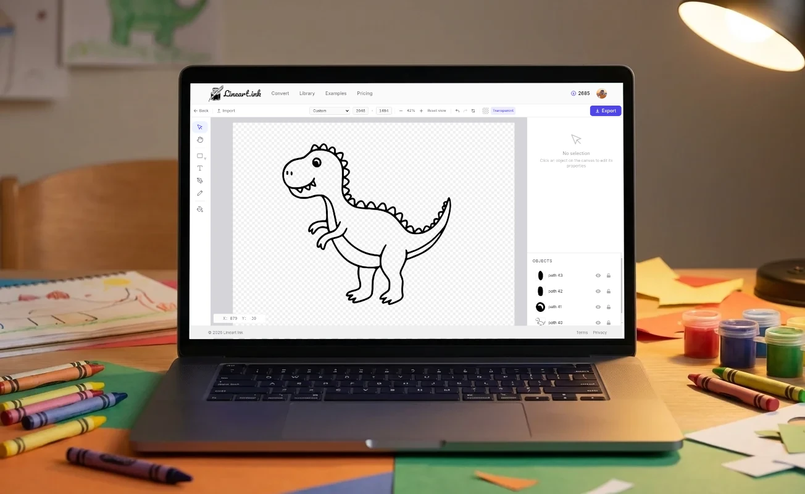Click the path 40 dinosaur thumbnail
The height and width of the screenshot is (494, 805).
pos(540,322)
